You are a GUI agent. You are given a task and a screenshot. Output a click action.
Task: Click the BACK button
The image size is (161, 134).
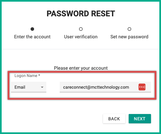[114, 119]
